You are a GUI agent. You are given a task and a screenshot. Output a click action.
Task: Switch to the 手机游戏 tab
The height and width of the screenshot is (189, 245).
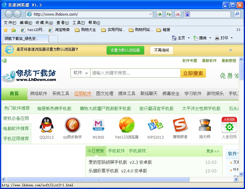138,151
